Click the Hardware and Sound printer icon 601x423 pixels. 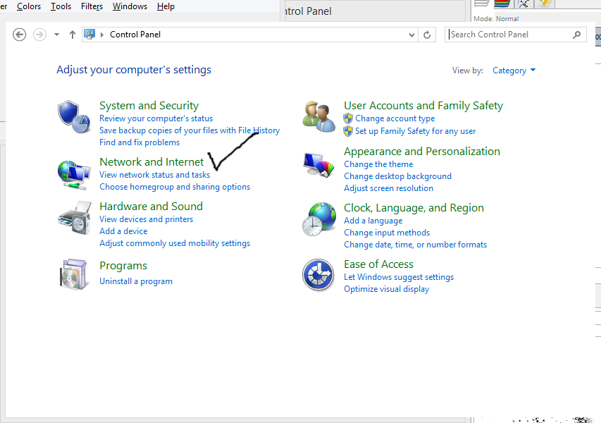pos(75,218)
